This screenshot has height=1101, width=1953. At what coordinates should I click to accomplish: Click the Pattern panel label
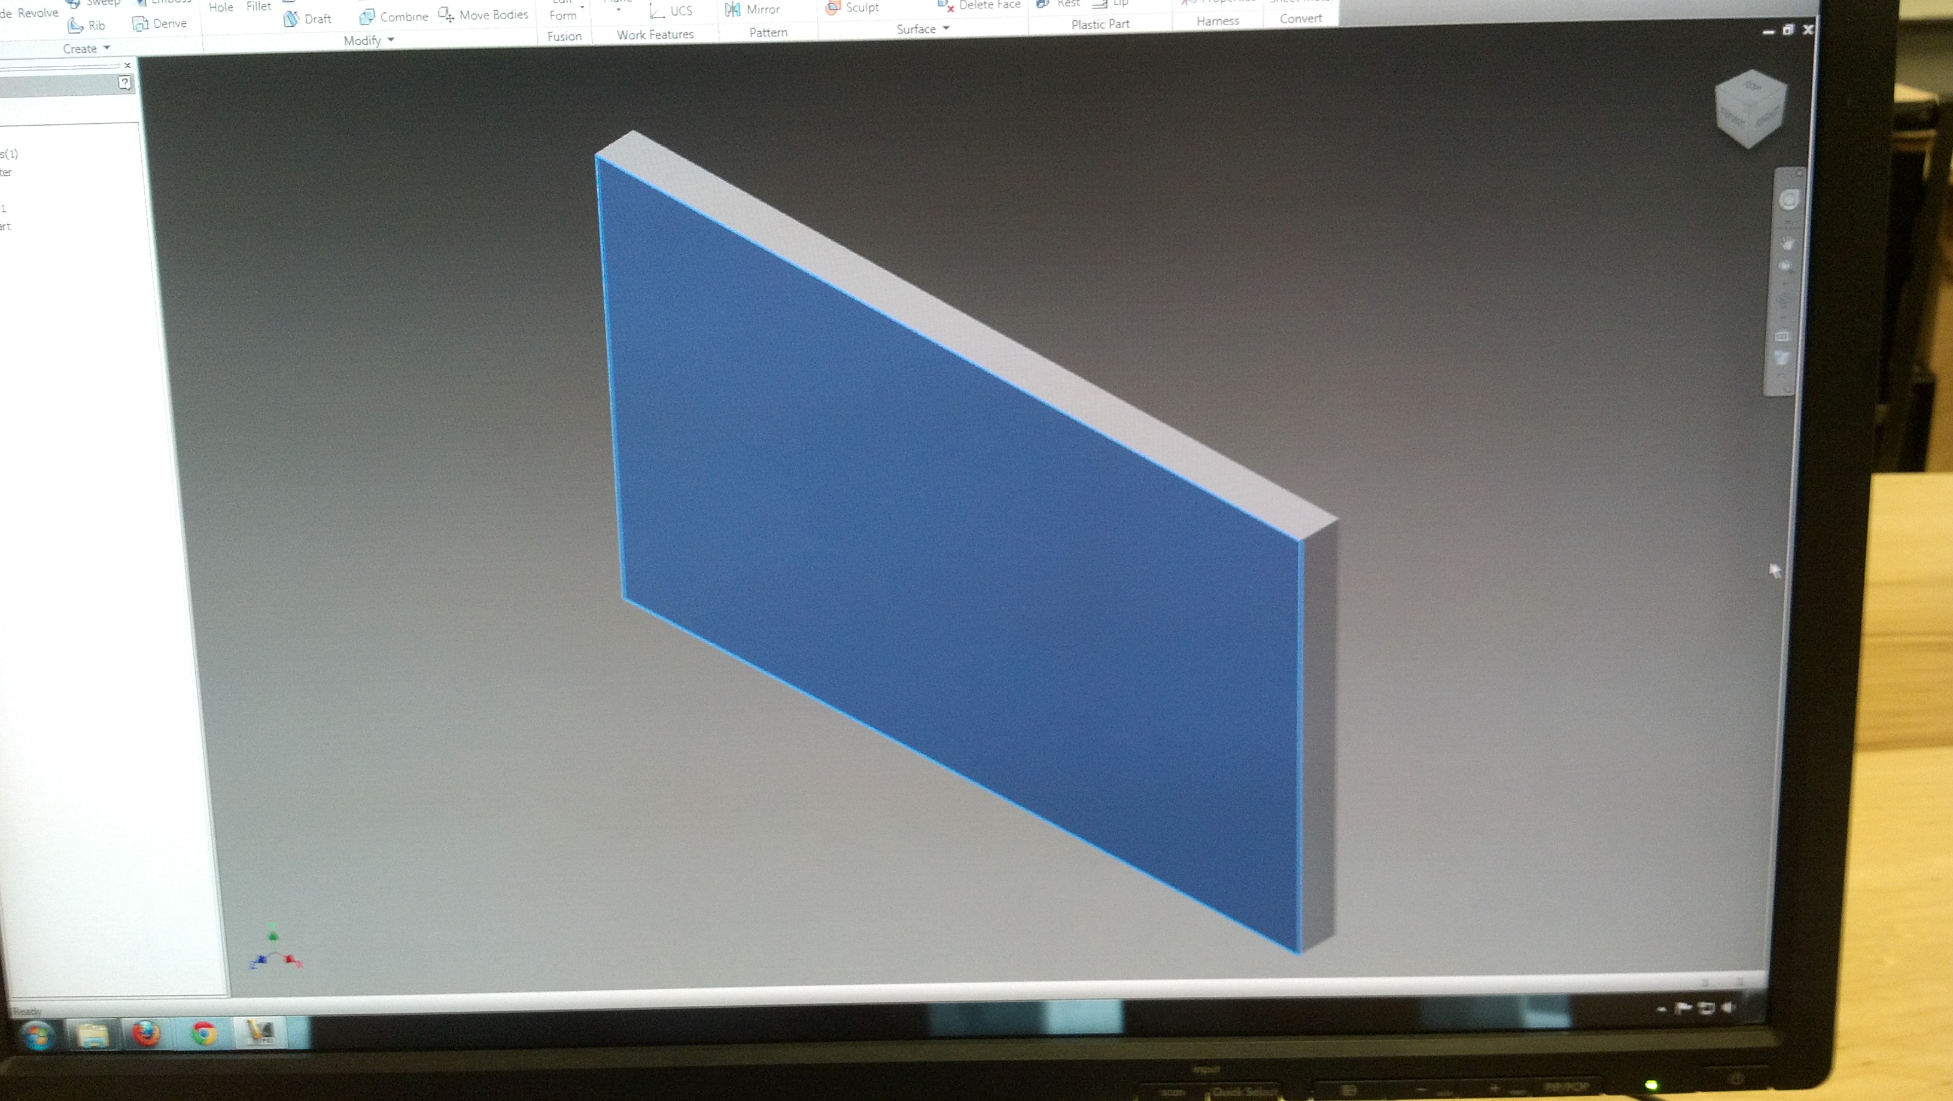click(x=768, y=32)
